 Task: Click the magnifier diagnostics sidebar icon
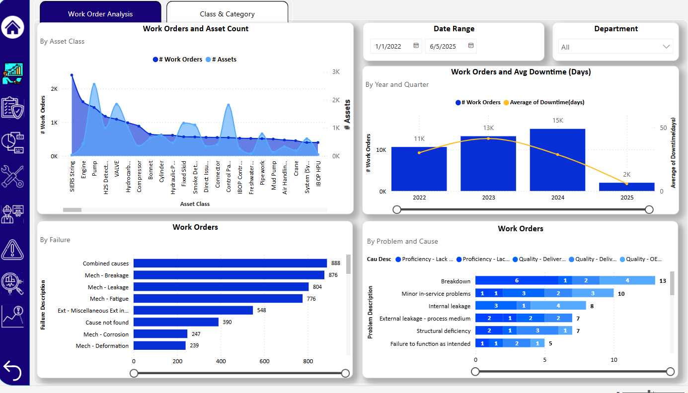[x=13, y=284]
